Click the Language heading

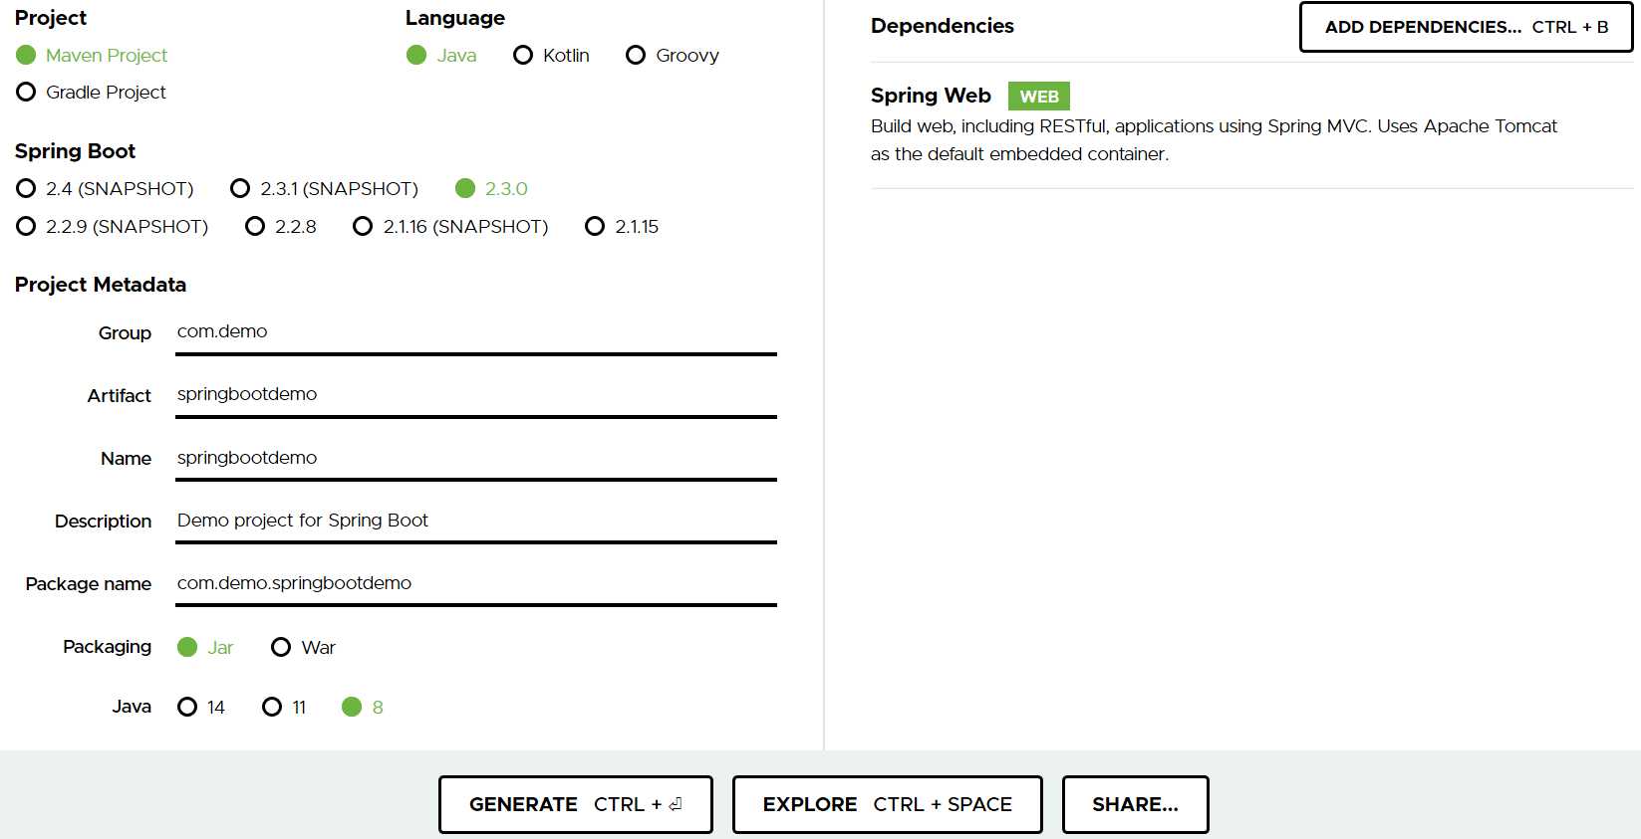click(x=455, y=18)
